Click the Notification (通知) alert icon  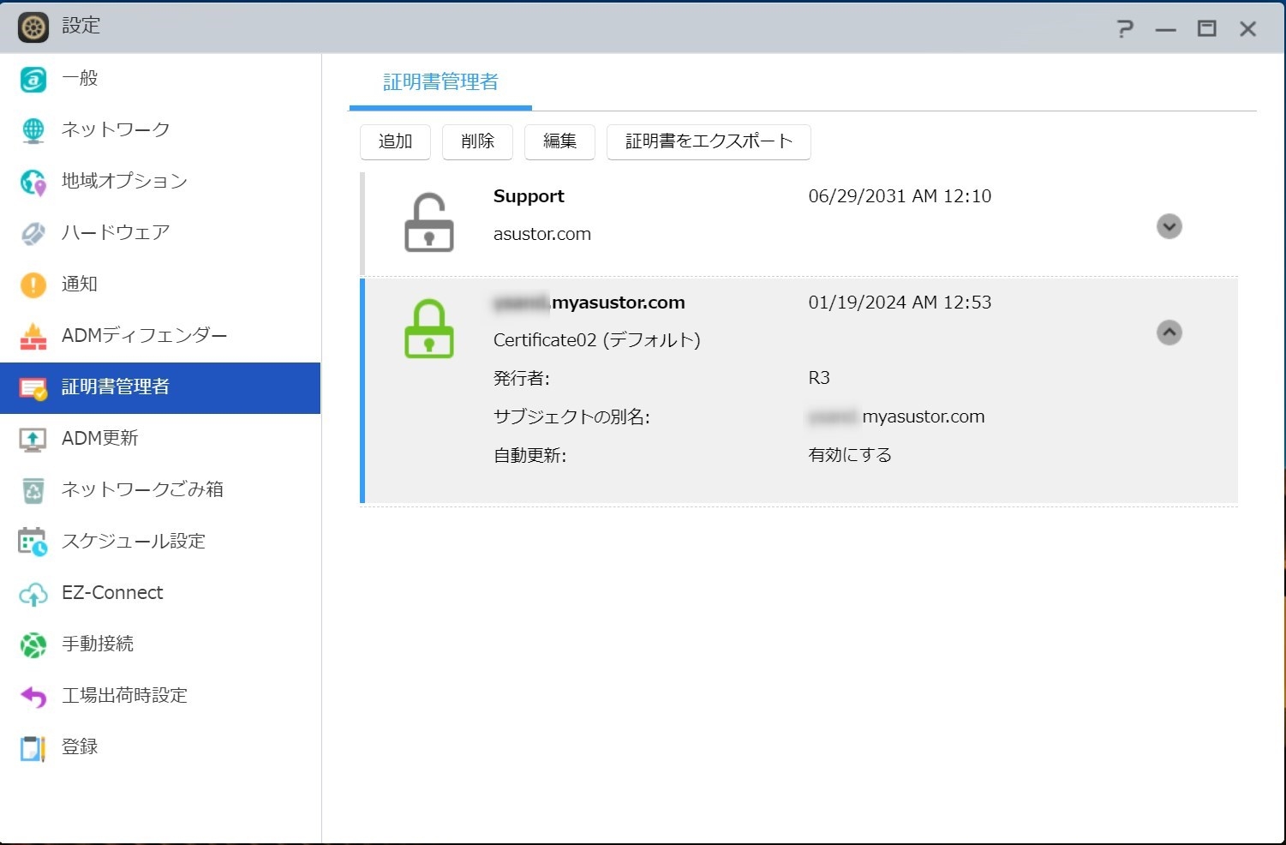33,285
